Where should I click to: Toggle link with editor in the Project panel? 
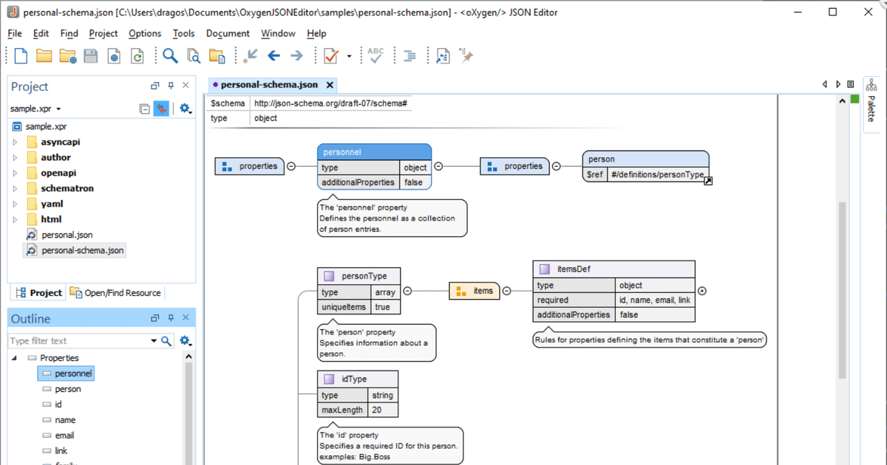tap(161, 108)
